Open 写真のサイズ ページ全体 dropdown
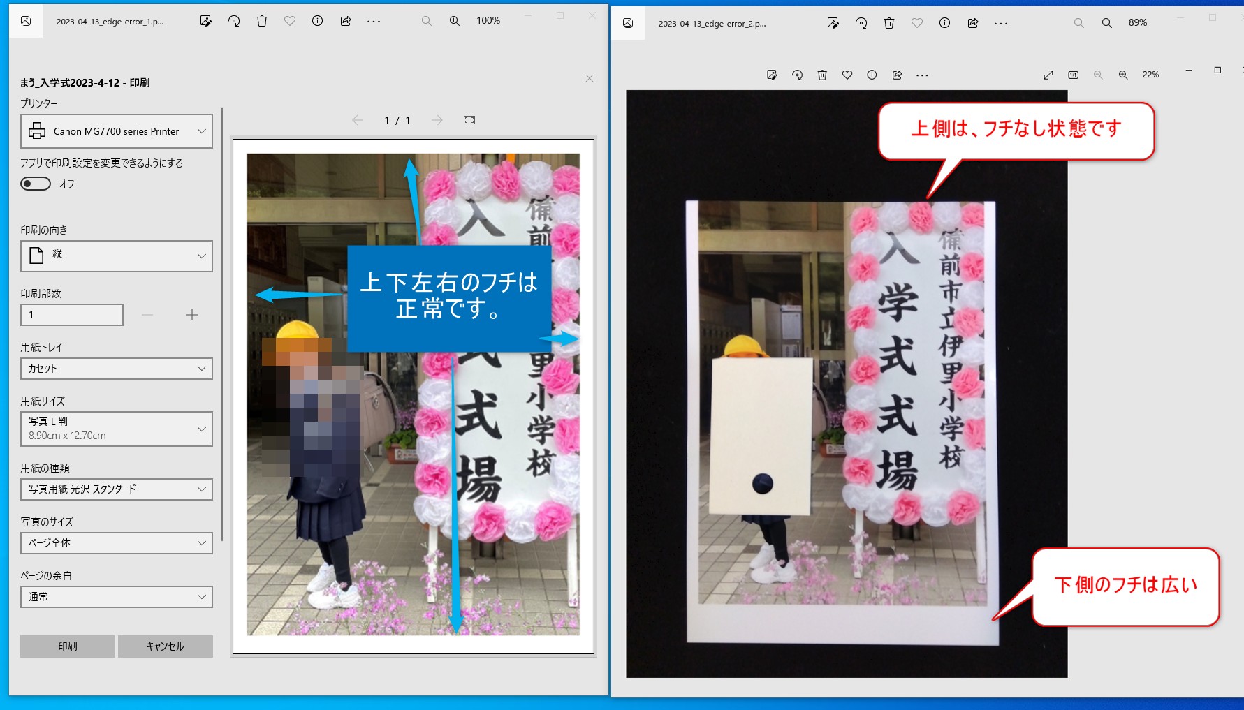This screenshot has width=1244, height=710. pyautogui.click(x=117, y=543)
